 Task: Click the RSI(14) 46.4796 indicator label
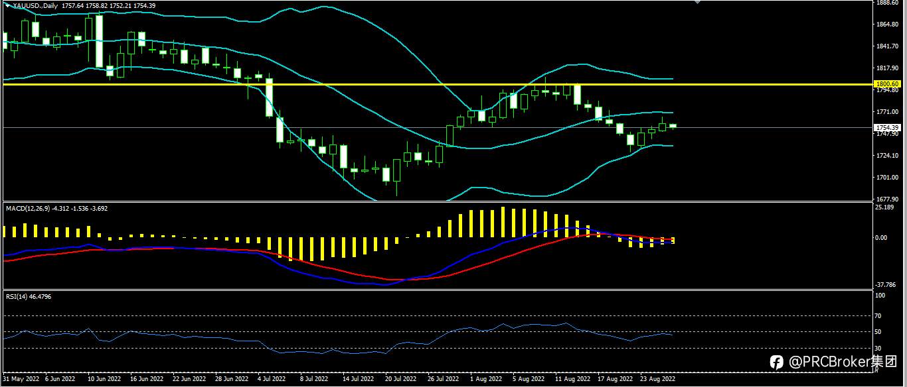(x=28, y=296)
